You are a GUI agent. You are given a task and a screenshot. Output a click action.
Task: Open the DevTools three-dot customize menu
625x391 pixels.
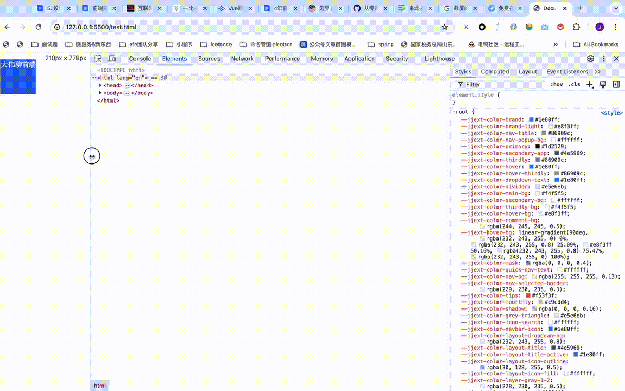tap(604, 59)
